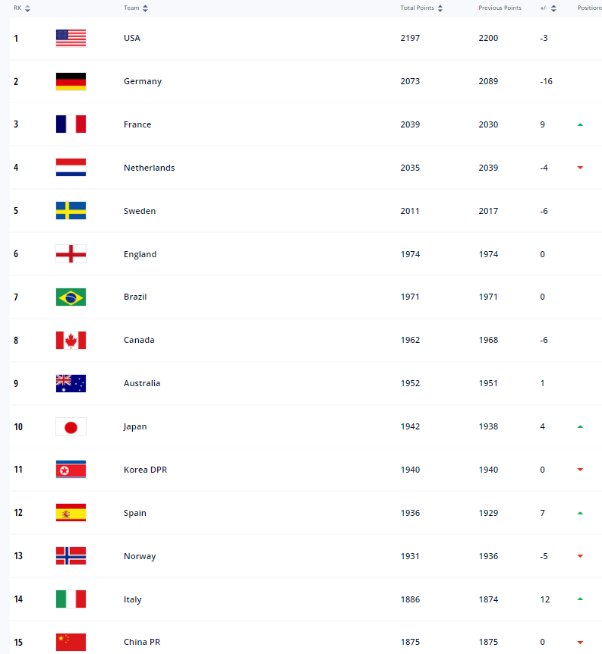Image resolution: width=602 pixels, height=654 pixels.
Task: Click the Japan flag icon
Action: click(71, 426)
